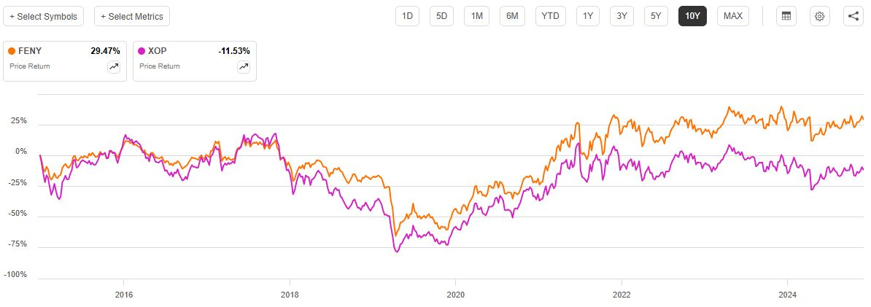Click the magenta XOP color dot
This screenshot has width=871, height=307.
click(142, 51)
